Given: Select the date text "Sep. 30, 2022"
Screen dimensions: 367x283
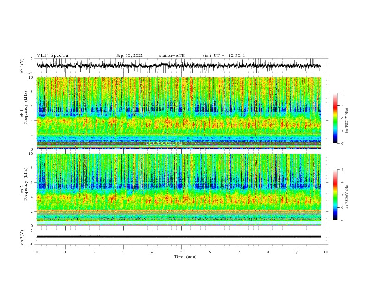Looking at the screenshot, I should (129, 55).
